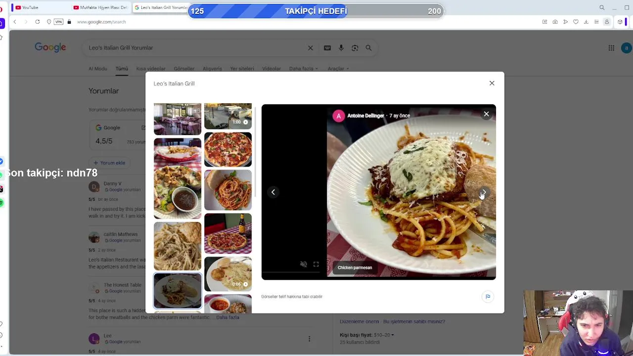633x356 pixels.
Task: Open the 1:00 video thumbnail
Action: [x=228, y=116]
